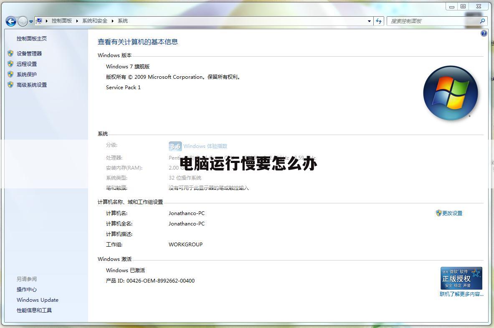Open 控制面板主页 link
This screenshot has height=328, width=494.
(31, 39)
